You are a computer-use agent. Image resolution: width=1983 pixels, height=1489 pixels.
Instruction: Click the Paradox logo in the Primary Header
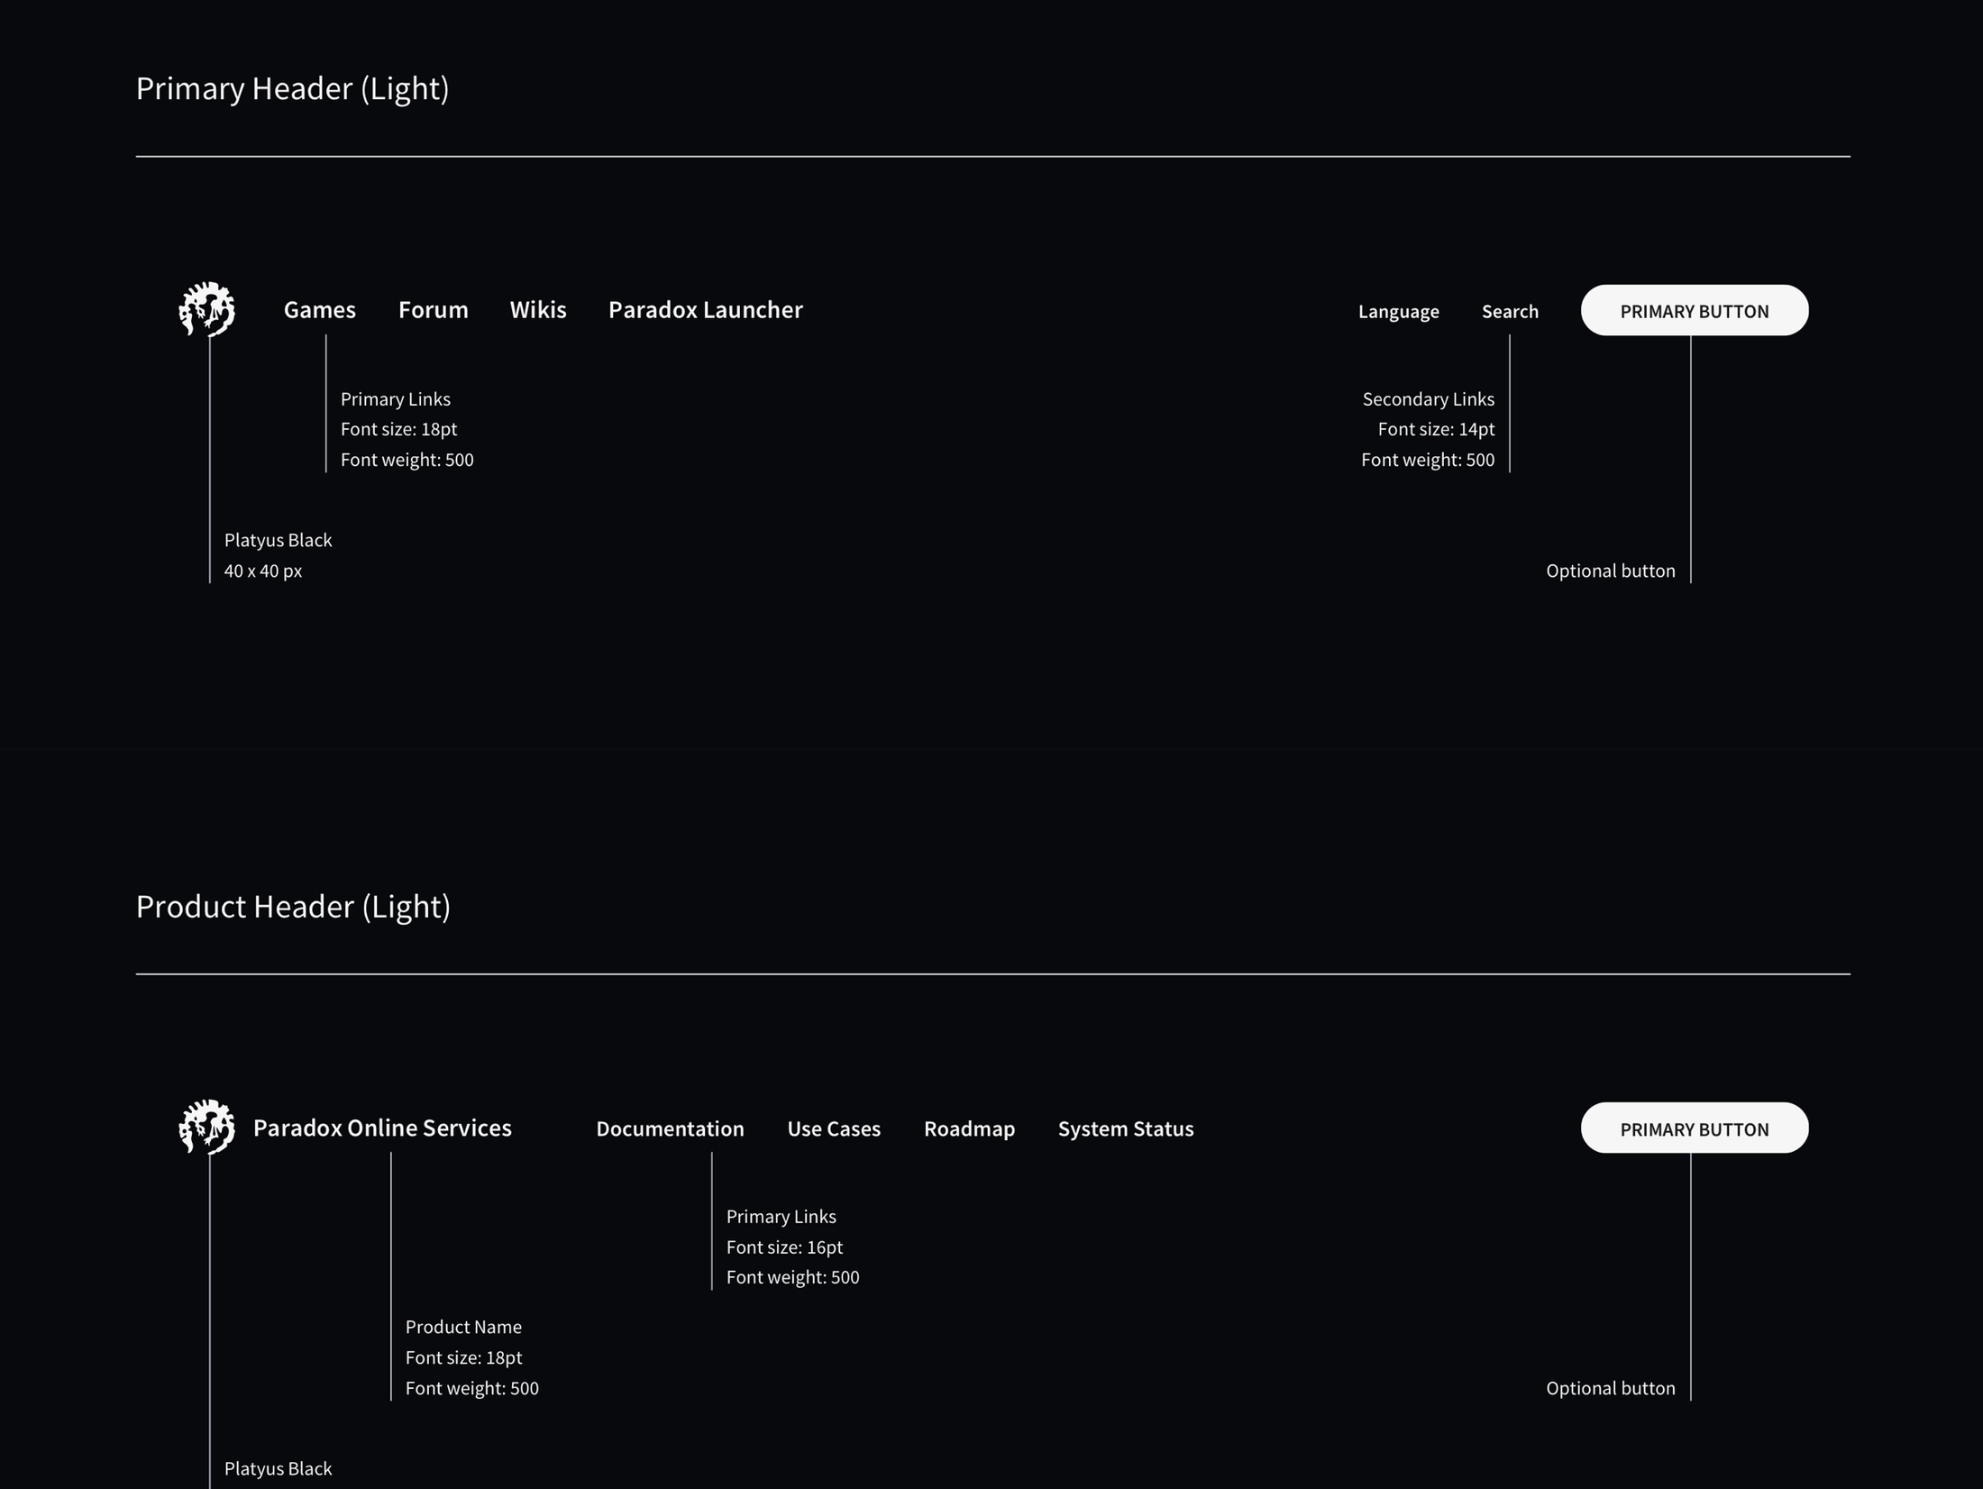[x=207, y=309]
